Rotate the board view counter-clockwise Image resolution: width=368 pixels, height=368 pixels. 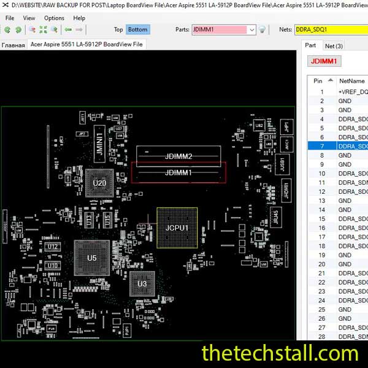pyautogui.click(x=7, y=29)
